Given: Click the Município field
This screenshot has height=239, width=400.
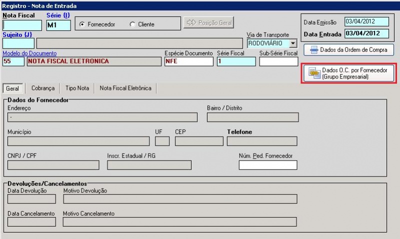Looking at the screenshot, I should coord(78,141).
